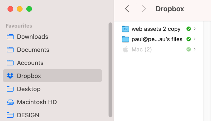Click the Downloads folder icon
The image size is (211, 121).
(x=10, y=37)
